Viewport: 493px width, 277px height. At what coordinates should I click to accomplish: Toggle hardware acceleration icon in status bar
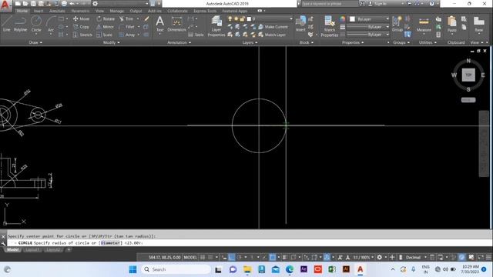click(x=461, y=257)
